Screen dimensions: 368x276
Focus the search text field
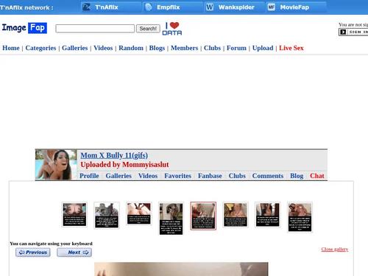click(x=95, y=29)
